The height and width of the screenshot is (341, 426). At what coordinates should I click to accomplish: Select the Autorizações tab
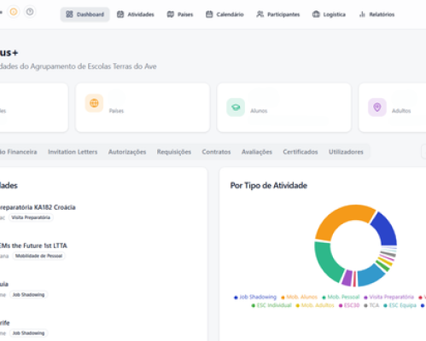(x=127, y=152)
